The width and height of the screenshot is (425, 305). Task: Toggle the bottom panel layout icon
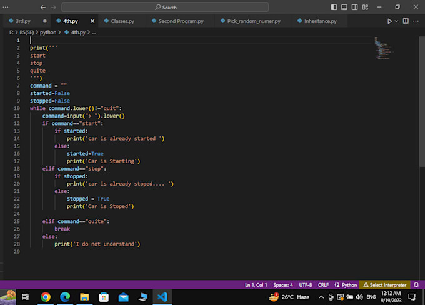pyautogui.click(x=344, y=7)
